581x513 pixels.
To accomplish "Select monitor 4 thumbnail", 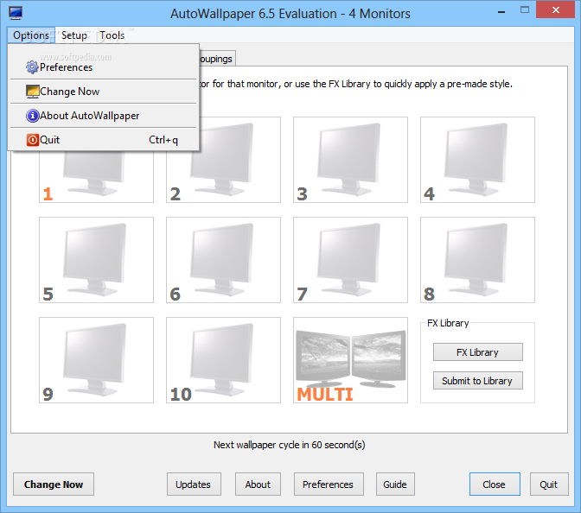I will pos(477,160).
